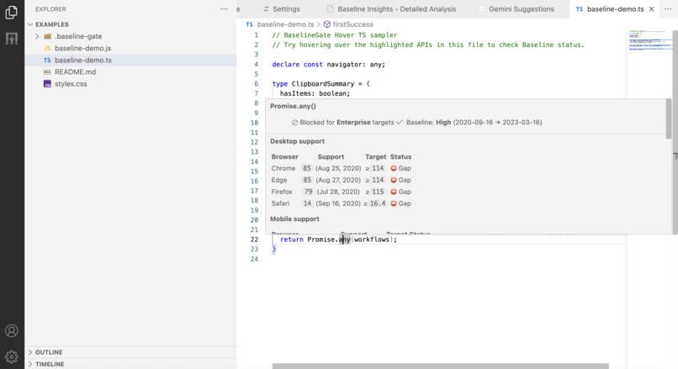Open editor more actions ellipsis
This screenshot has height=369, width=678.
[668, 9]
